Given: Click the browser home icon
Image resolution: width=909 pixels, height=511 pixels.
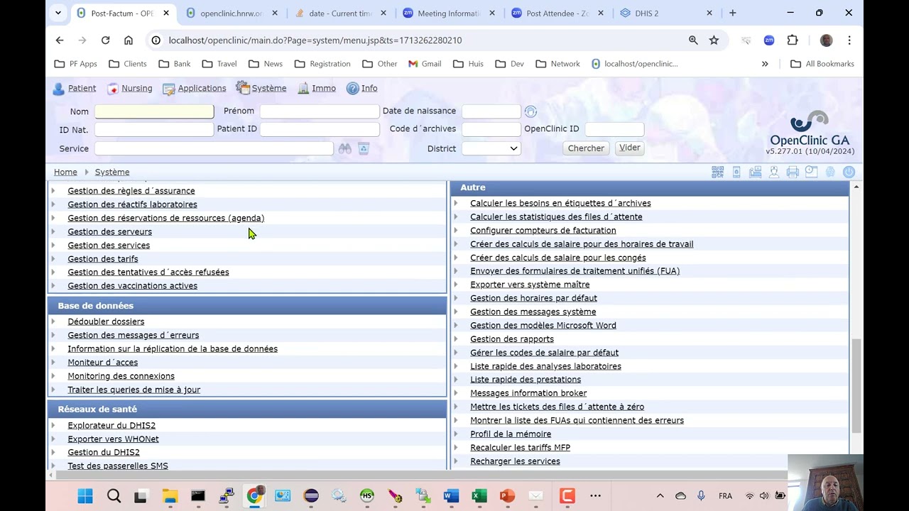Looking at the screenshot, I should point(128,40).
